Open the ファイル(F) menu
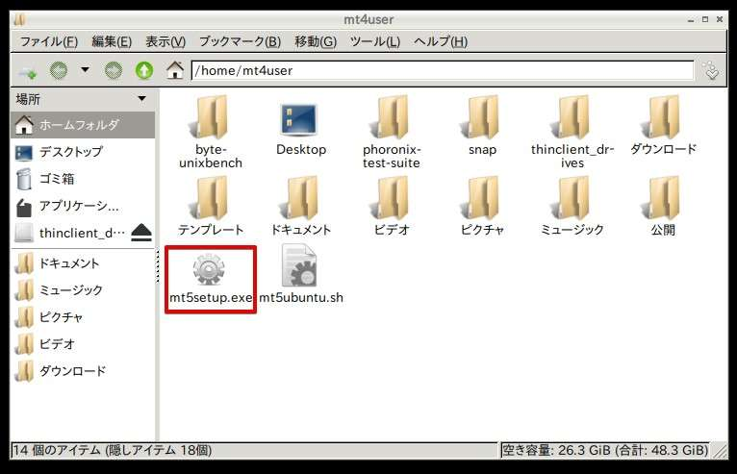Screen dimensions: 737x474 pos(49,41)
